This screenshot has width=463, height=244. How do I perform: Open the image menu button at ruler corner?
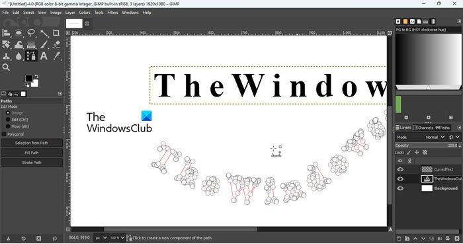[68, 33]
